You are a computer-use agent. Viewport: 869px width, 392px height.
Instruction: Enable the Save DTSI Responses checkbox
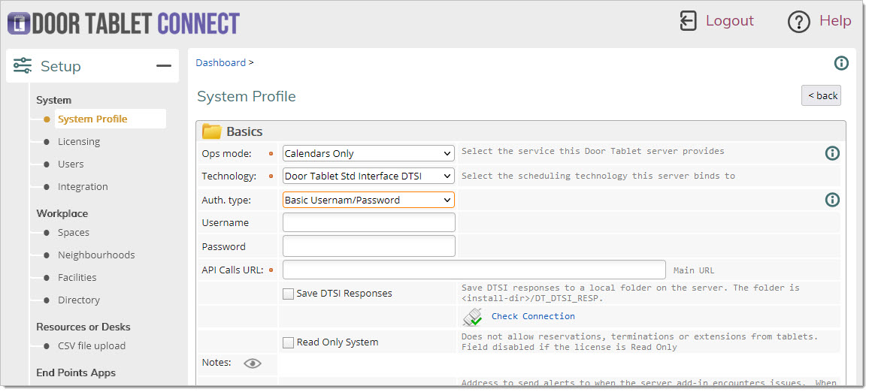click(x=288, y=294)
